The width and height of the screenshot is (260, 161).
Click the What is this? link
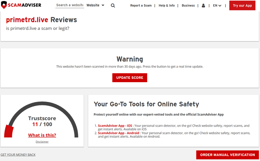42,135
